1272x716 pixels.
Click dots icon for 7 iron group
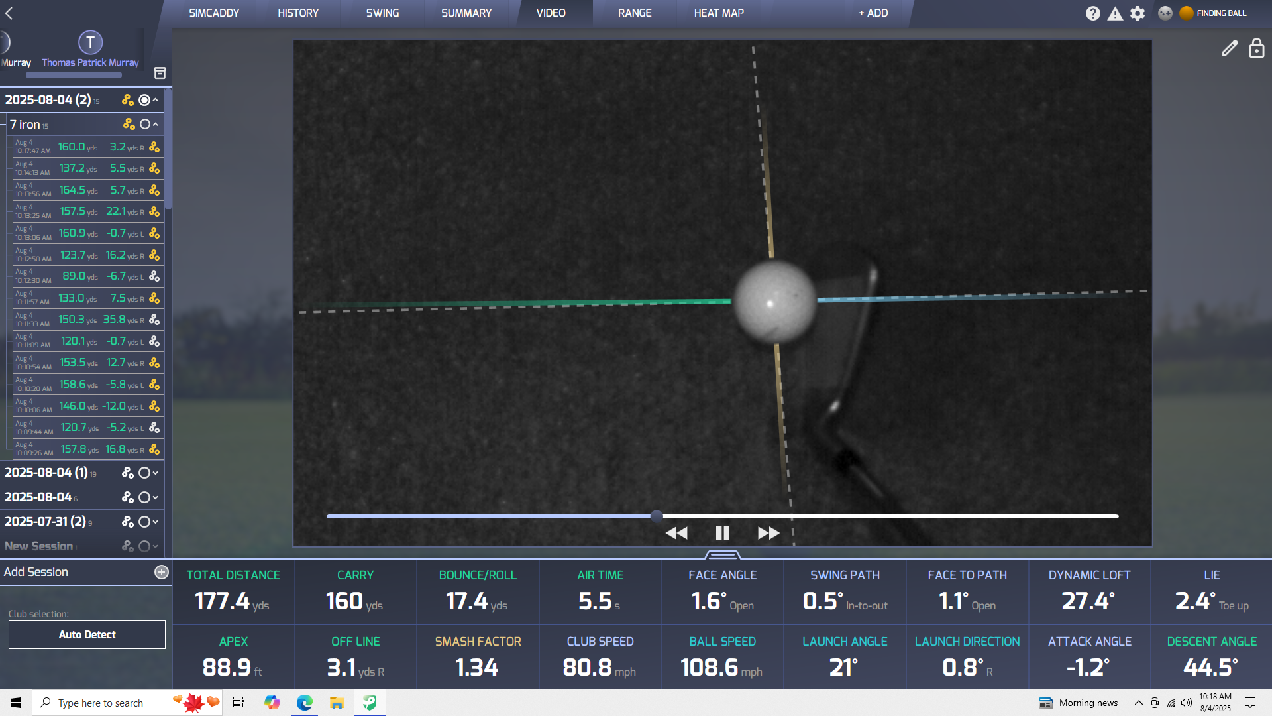click(x=129, y=124)
